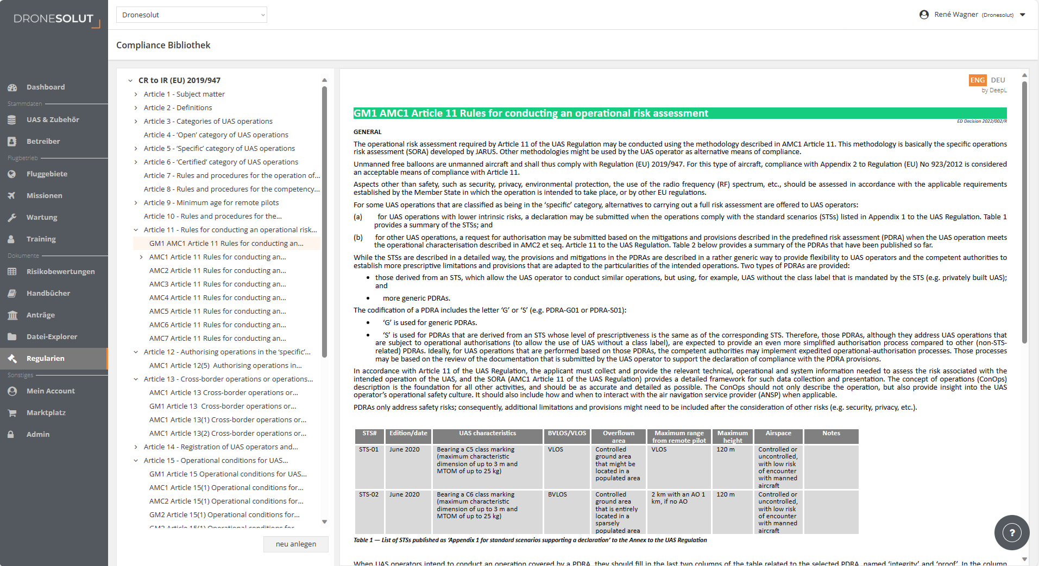Collapse the CR to IR (EU) 2019/947 tree root
Viewport: 1039px width, 566px height.
click(130, 80)
